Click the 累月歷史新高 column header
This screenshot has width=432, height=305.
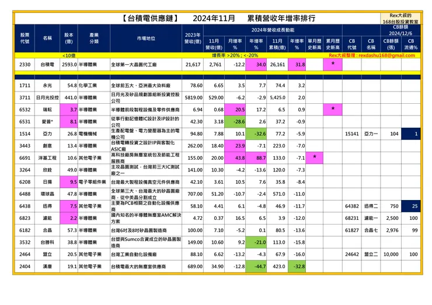[x=333, y=44]
